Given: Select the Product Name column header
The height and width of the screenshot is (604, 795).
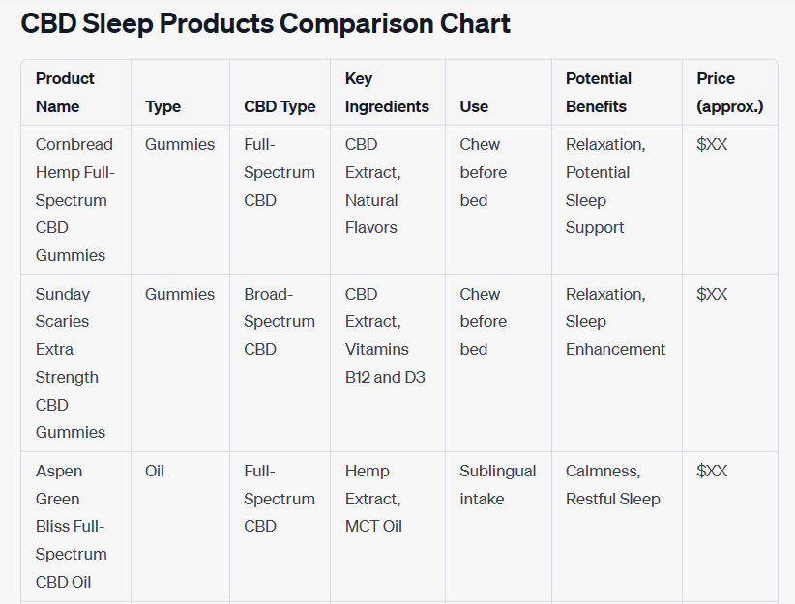Looking at the screenshot, I should (65, 93).
